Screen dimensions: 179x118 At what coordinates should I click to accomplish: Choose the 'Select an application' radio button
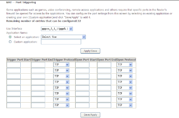point(11,37)
